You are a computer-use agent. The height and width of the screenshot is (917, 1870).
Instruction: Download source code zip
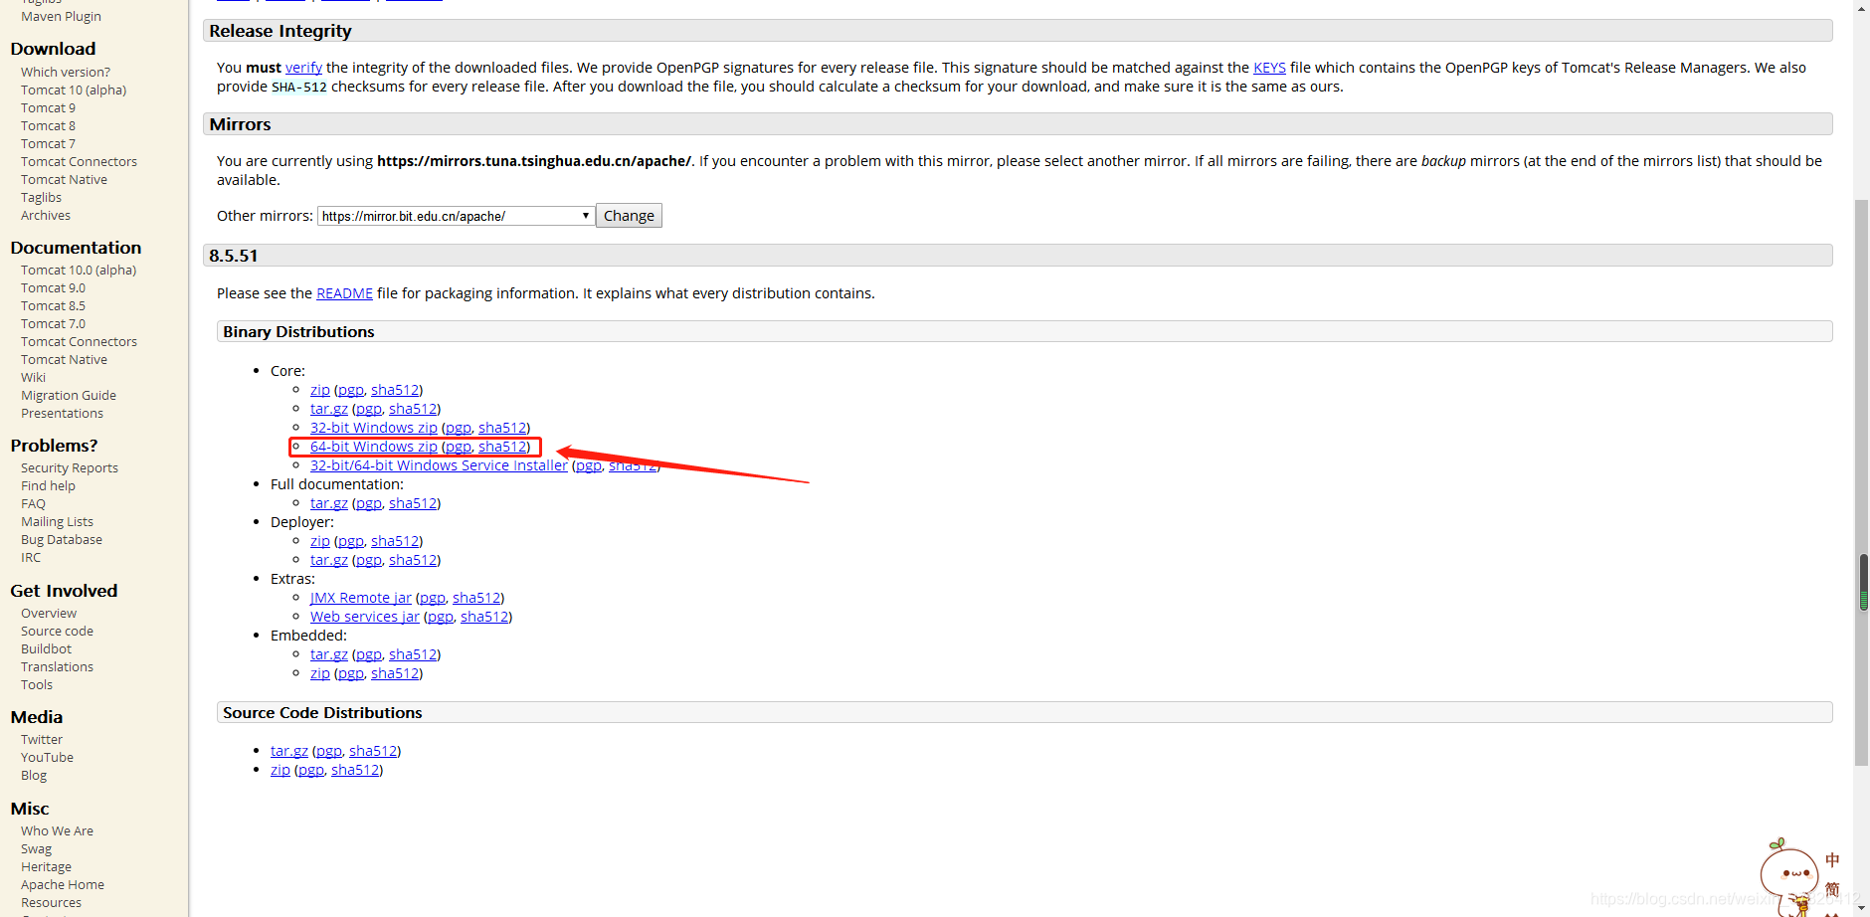(x=280, y=770)
